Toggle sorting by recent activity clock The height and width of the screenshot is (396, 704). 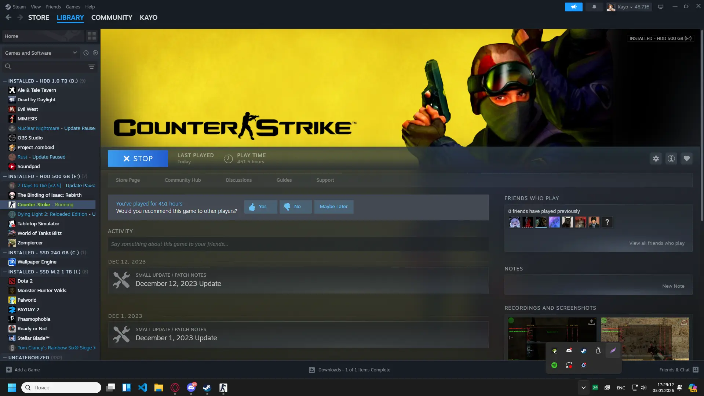[86, 53]
